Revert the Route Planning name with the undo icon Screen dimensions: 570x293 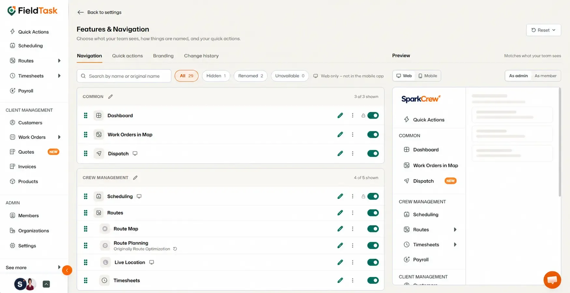pos(175,249)
